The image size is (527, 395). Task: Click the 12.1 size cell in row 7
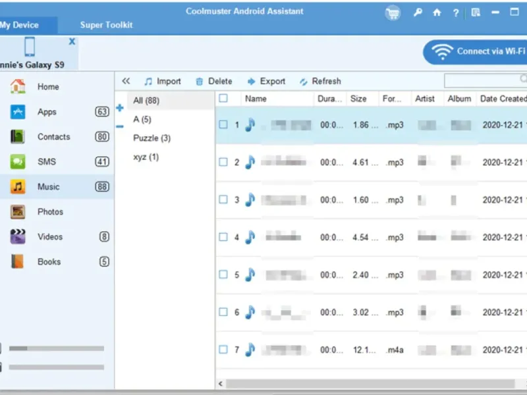(x=364, y=350)
